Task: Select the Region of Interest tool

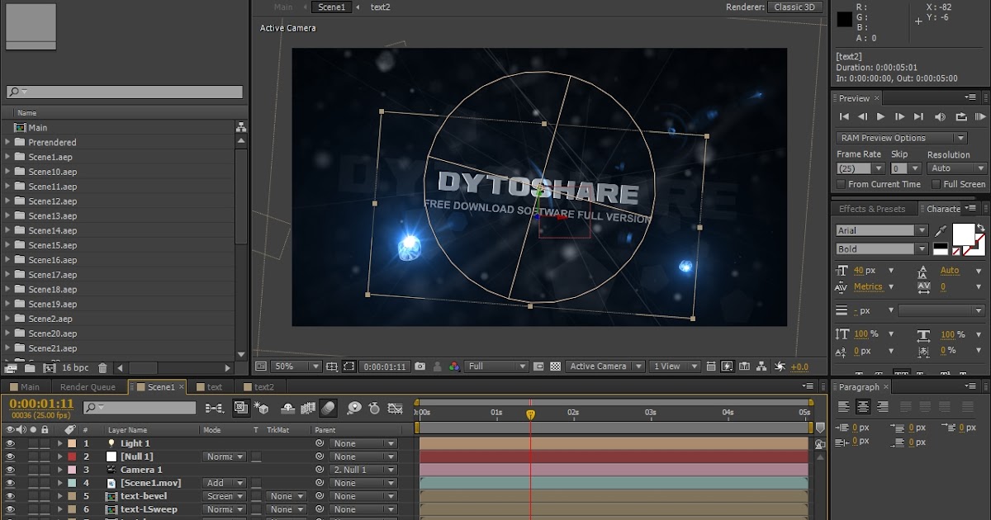Action: [348, 366]
